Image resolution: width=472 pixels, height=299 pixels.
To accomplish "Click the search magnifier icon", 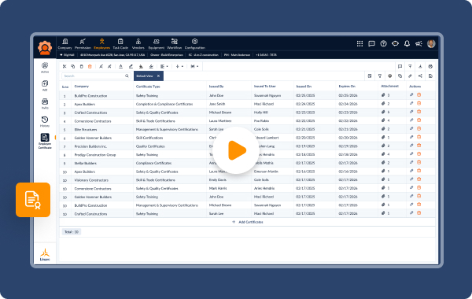I will coord(127,76).
